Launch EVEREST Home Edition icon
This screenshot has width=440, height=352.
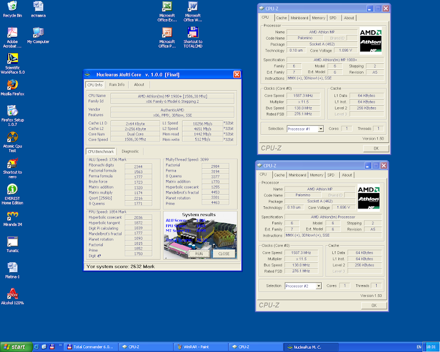12,194
